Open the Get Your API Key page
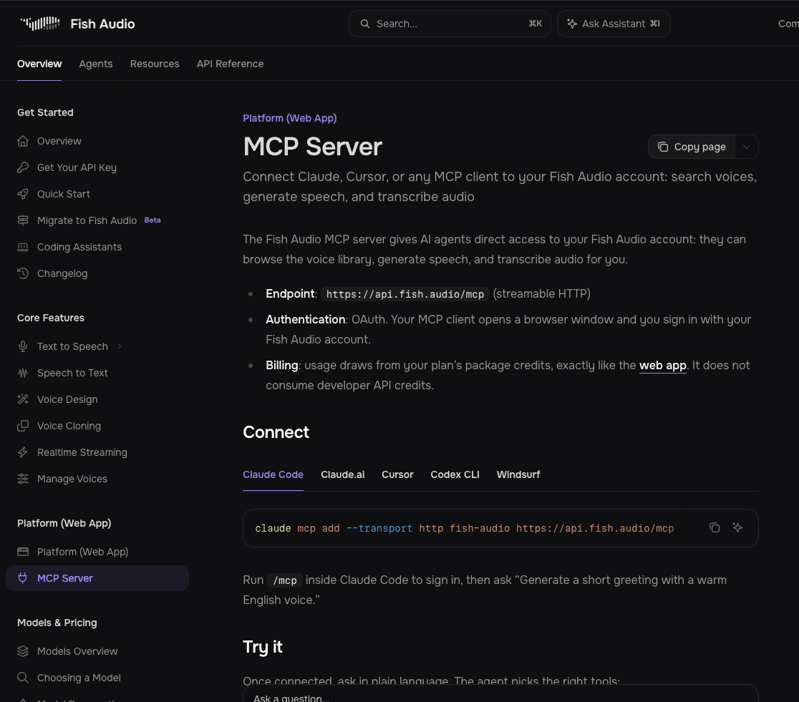 tap(77, 167)
